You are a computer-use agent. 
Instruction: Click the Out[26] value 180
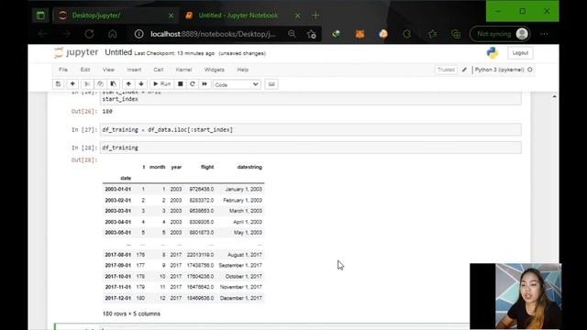(107, 112)
